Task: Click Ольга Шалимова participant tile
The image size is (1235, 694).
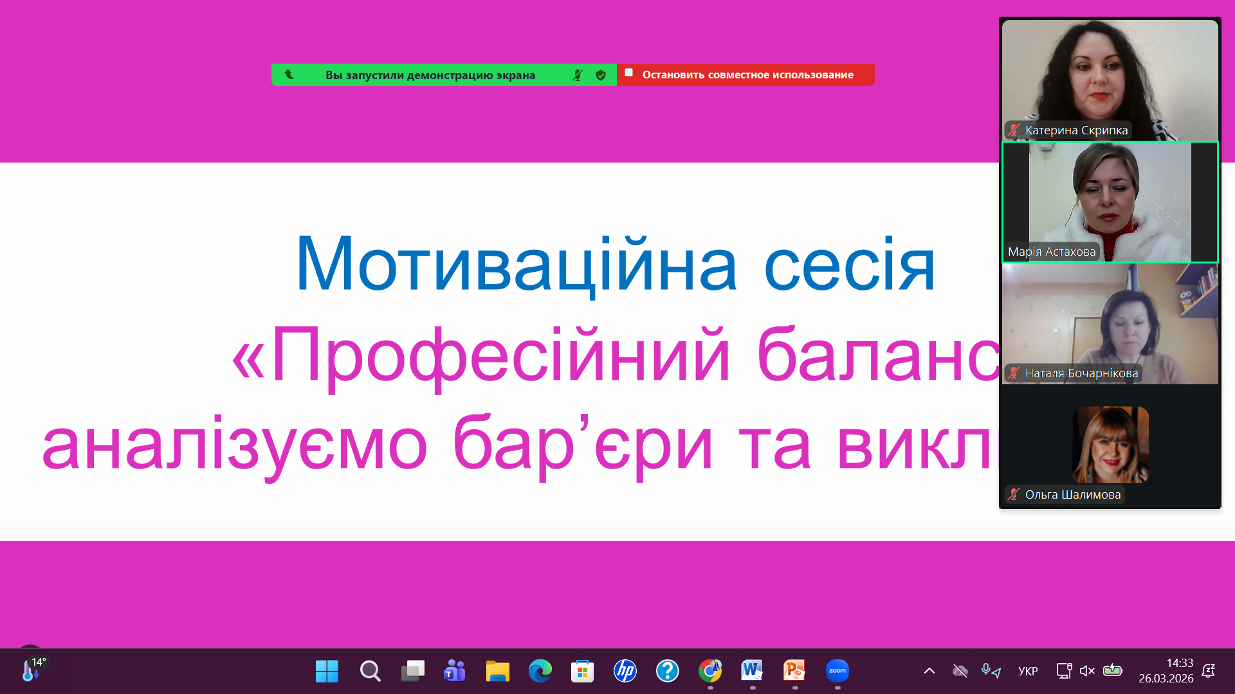Action: coord(1110,445)
